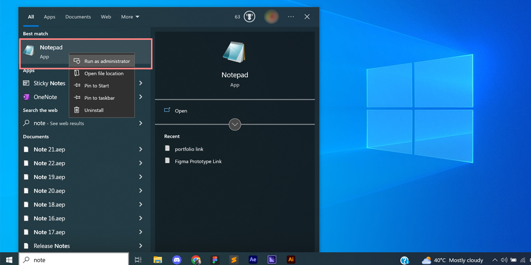Open the Wi-Fi network icon

523,260
